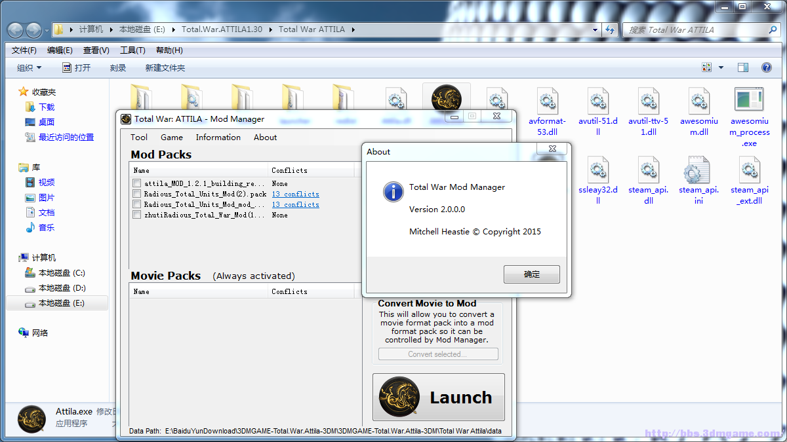The height and width of the screenshot is (442, 787).
Task: Select the awesomium.dll file icon
Action: click(698, 100)
